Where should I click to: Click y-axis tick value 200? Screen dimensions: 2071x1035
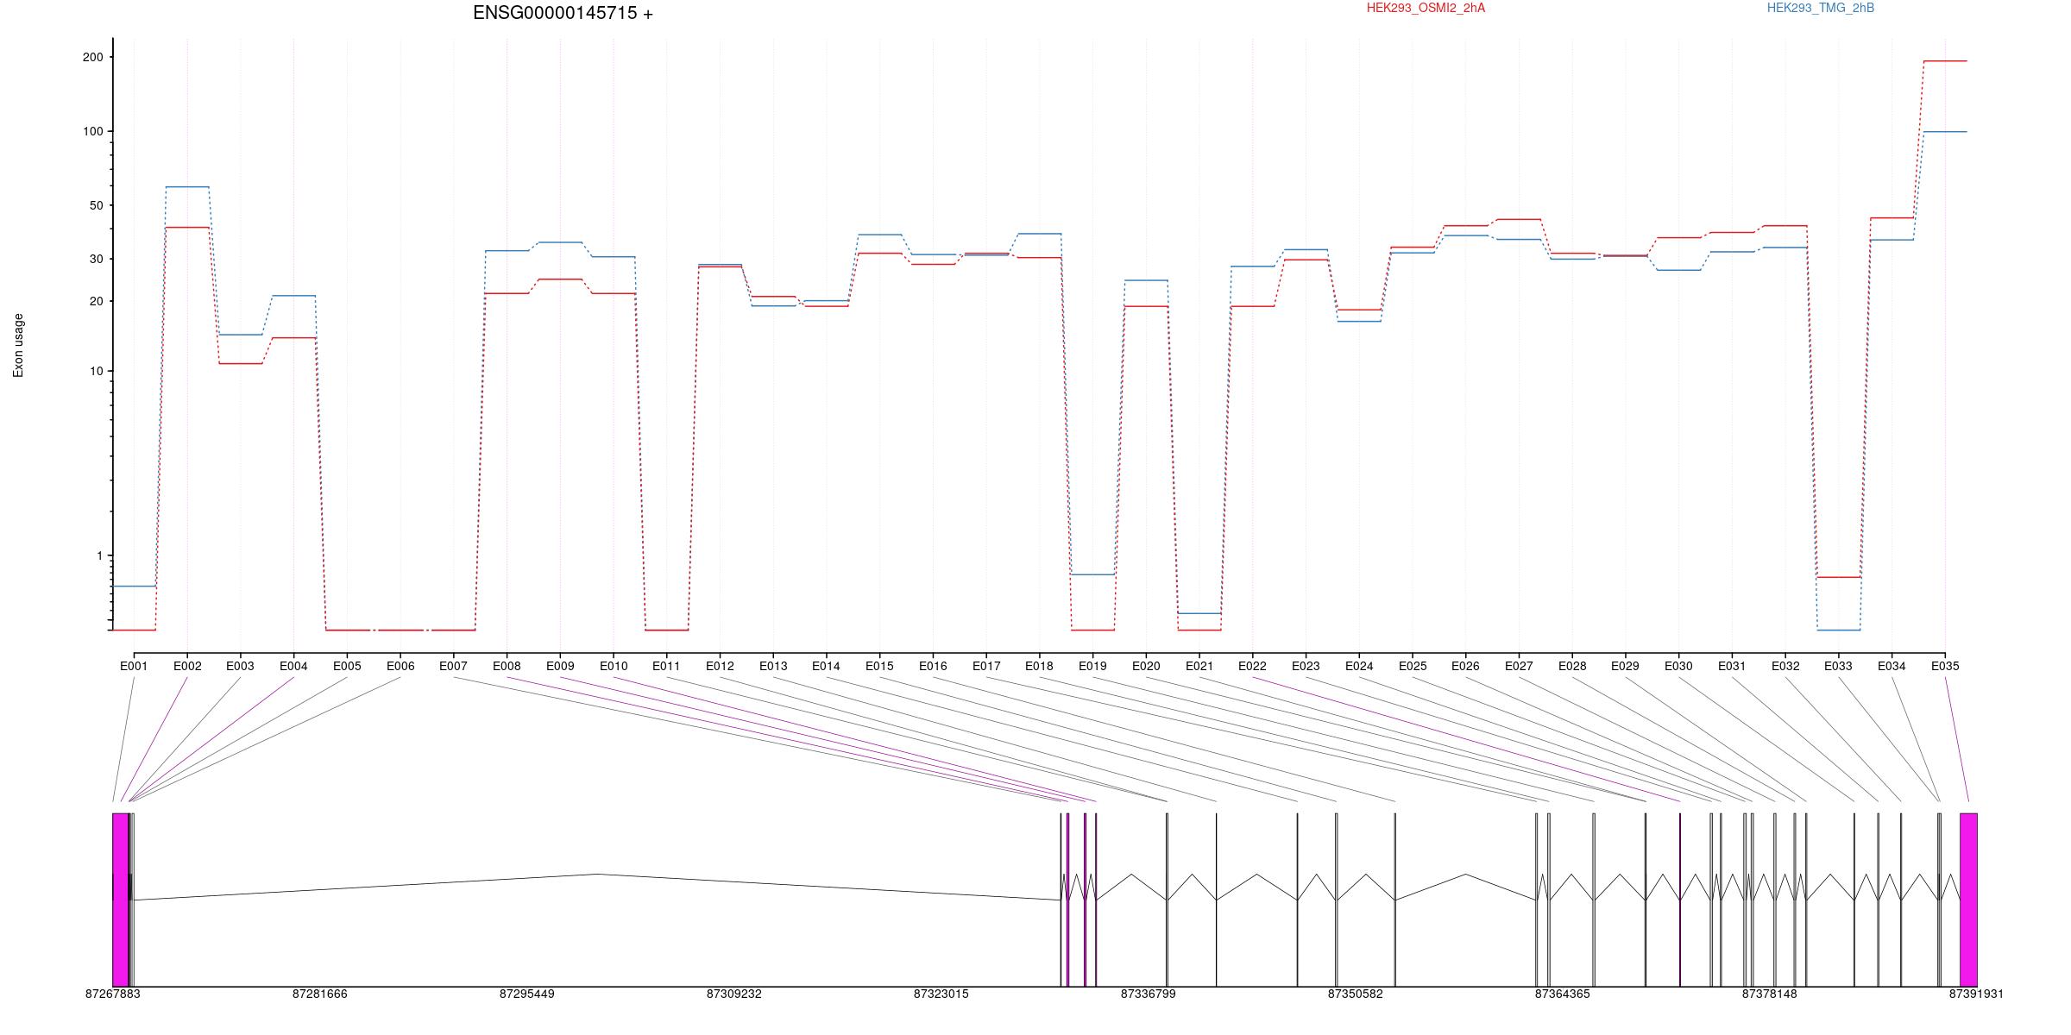click(92, 57)
